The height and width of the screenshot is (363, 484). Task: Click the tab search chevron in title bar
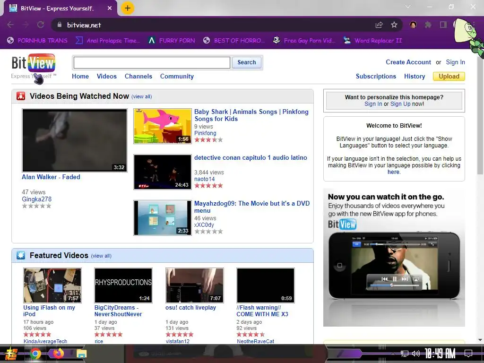(x=408, y=7)
